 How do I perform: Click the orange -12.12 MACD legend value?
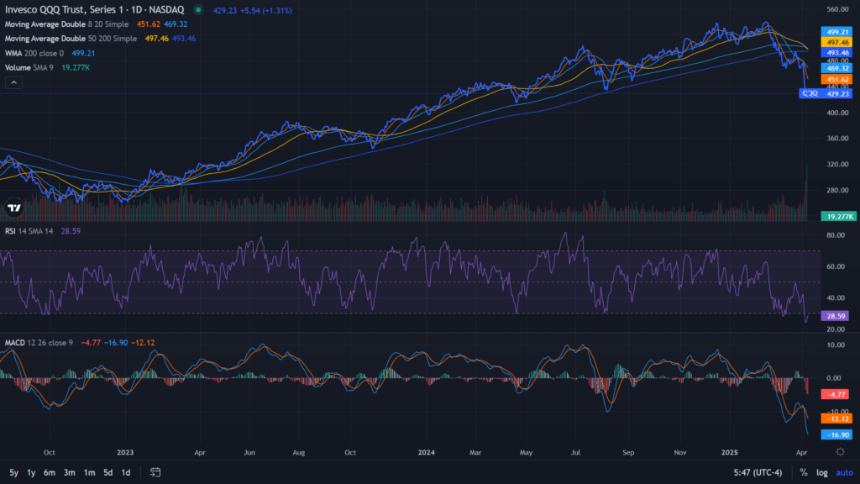point(143,343)
